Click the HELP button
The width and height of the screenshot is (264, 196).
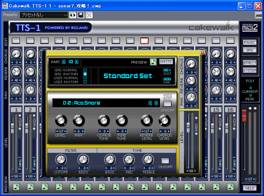(250, 188)
